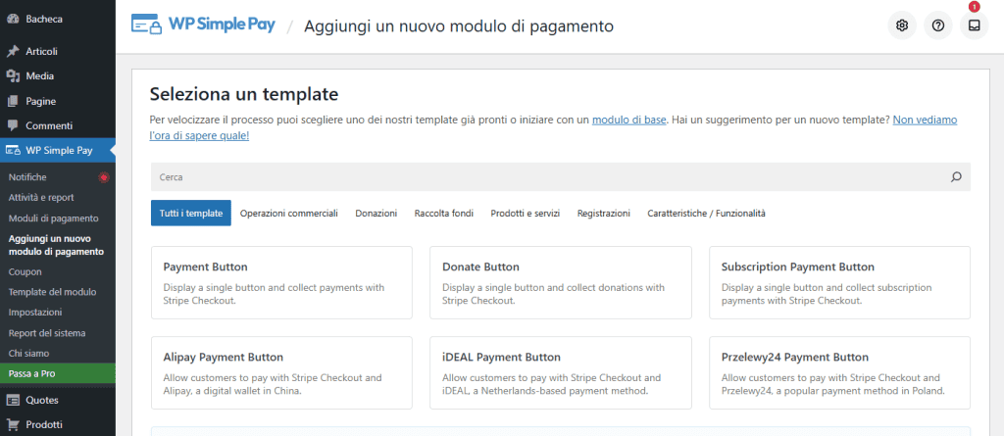
Task: Open the Non vediamo l'ora link
Action: [925, 120]
